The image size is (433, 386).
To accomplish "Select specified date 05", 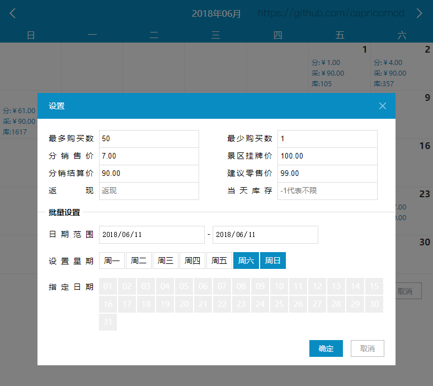I will [184, 286].
